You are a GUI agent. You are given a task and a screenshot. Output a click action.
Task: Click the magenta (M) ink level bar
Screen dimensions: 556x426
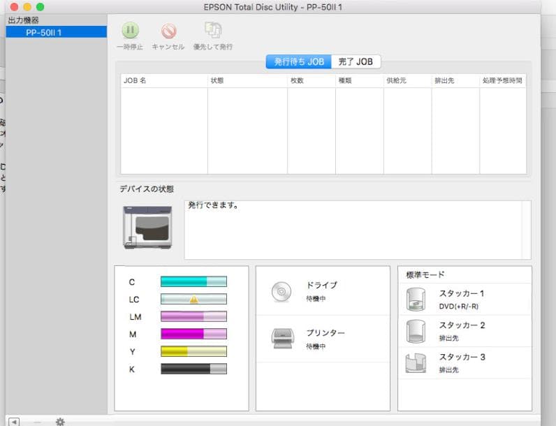tap(193, 334)
